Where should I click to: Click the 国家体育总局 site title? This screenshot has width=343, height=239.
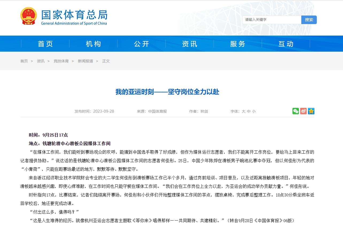coord(74,15)
